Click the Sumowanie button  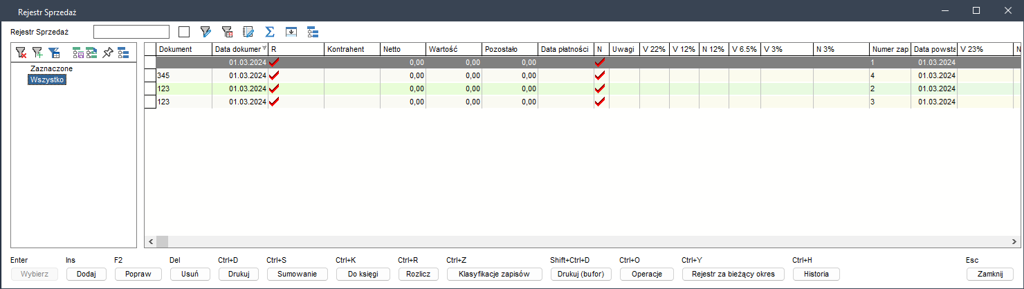[x=297, y=274]
